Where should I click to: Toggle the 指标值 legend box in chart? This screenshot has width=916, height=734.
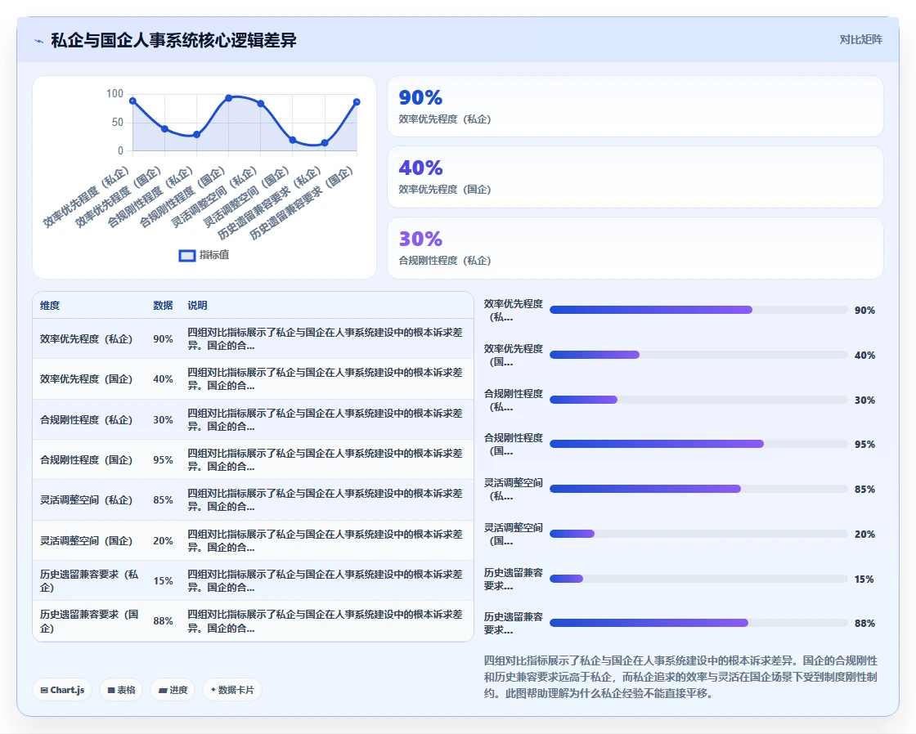[187, 255]
